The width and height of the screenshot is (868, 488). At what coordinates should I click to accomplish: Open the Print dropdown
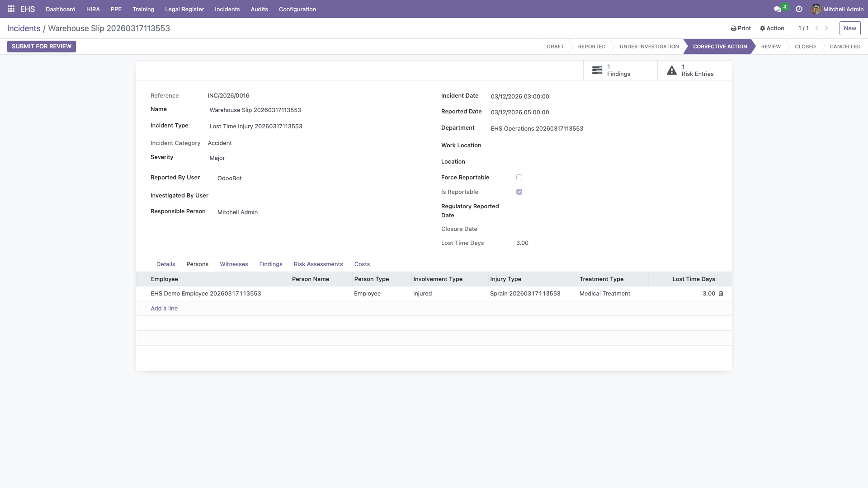click(x=741, y=28)
